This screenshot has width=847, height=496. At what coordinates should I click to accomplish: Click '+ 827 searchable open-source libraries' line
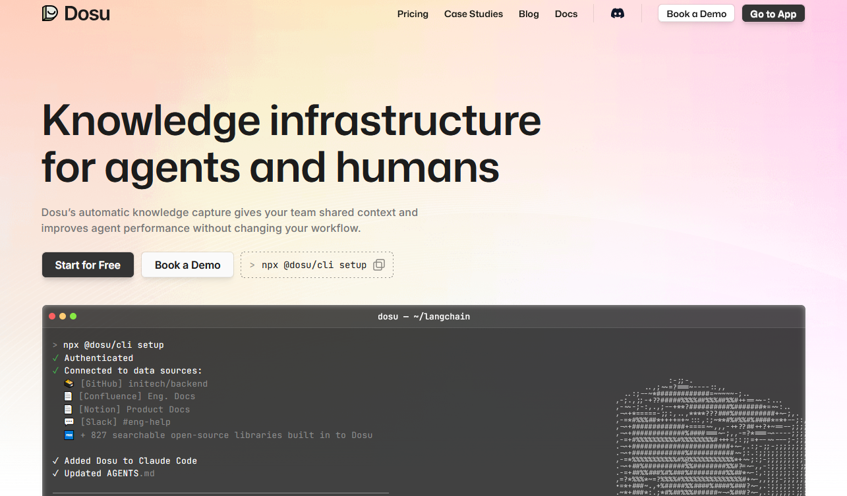pyautogui.click(x=218, y=435)
